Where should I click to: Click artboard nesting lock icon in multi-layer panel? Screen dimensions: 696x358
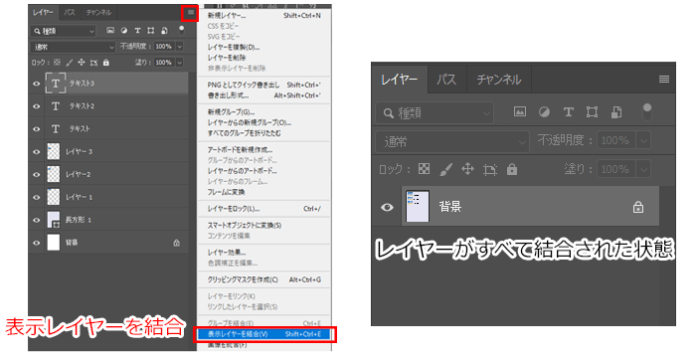(x=93, y=63)
